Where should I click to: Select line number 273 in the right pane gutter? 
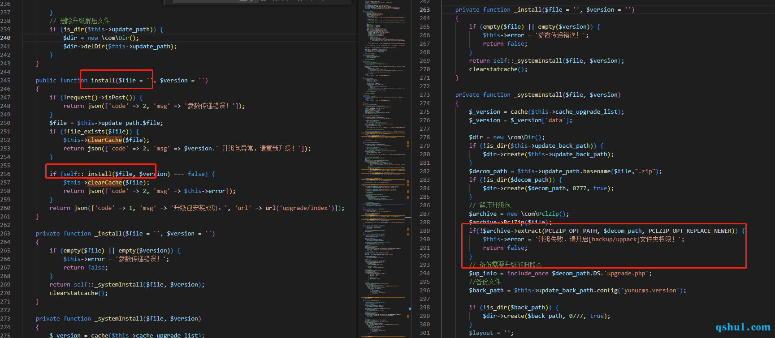pos(424,94)
